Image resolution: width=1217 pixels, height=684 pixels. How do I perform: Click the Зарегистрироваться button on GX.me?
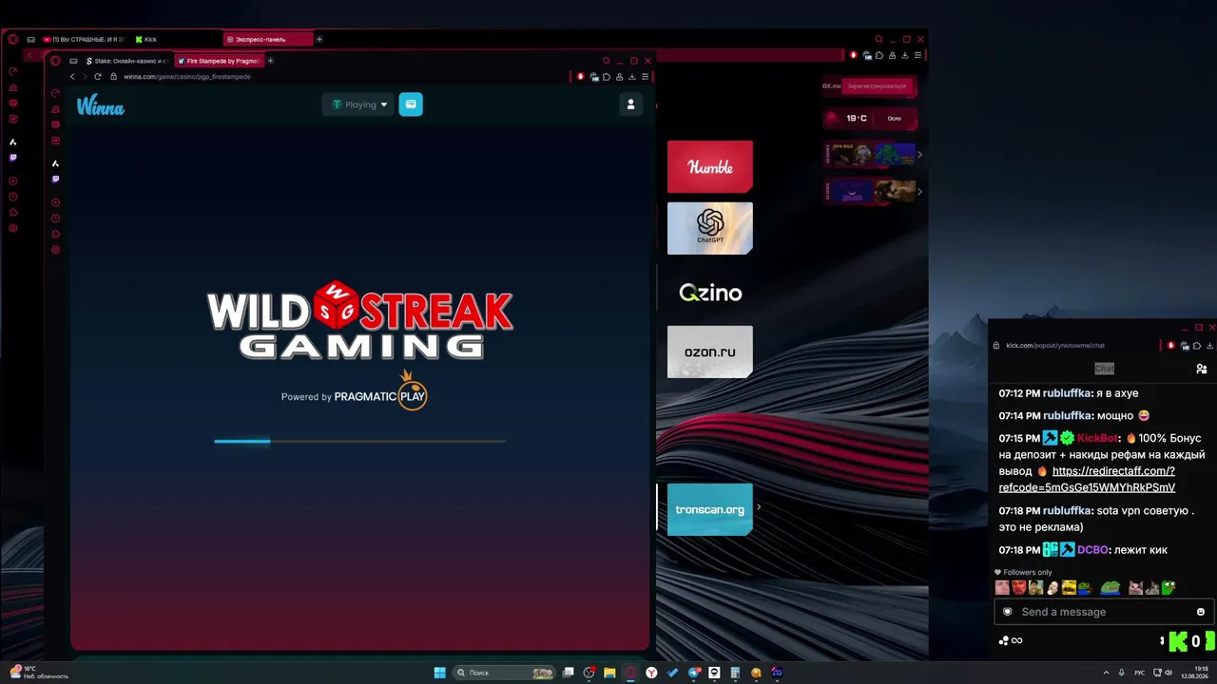click(x=877, y=86)
